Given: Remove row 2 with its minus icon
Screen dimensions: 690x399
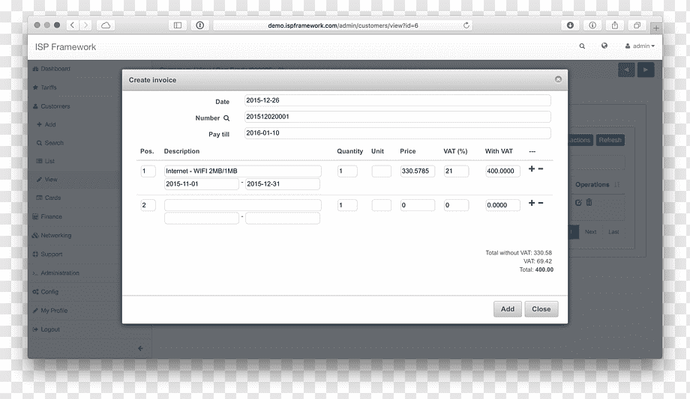Looking at the screenshot, I should [541, 203].
